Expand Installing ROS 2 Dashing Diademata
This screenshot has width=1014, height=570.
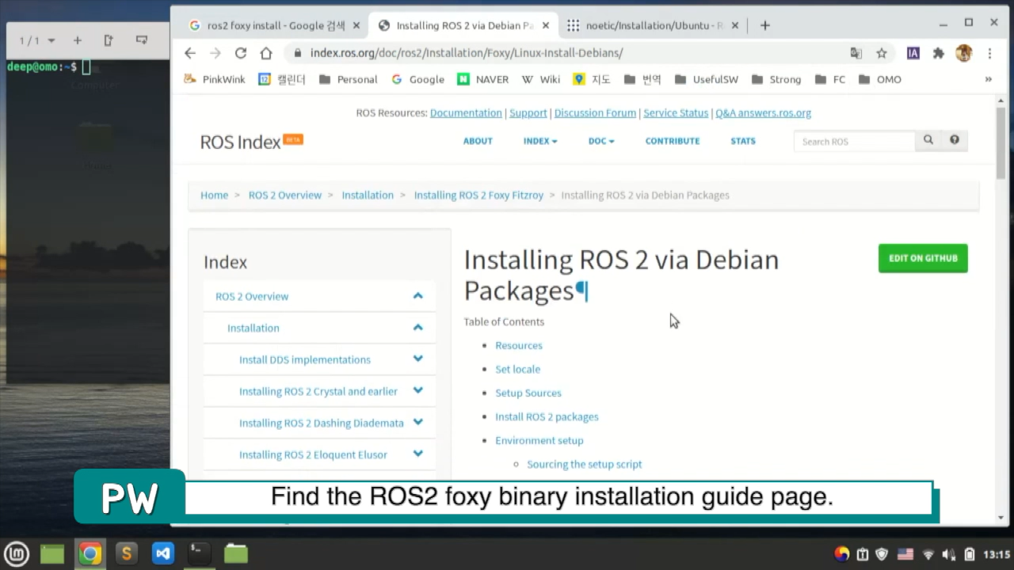click(417, 422)
